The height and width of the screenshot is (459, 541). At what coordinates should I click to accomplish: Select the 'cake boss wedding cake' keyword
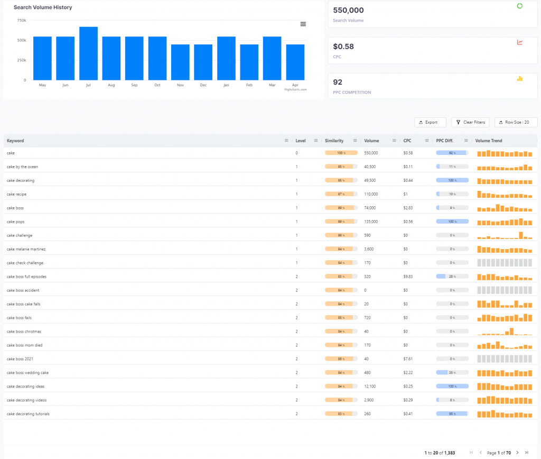pyautogui.click(x=27, y=373)
